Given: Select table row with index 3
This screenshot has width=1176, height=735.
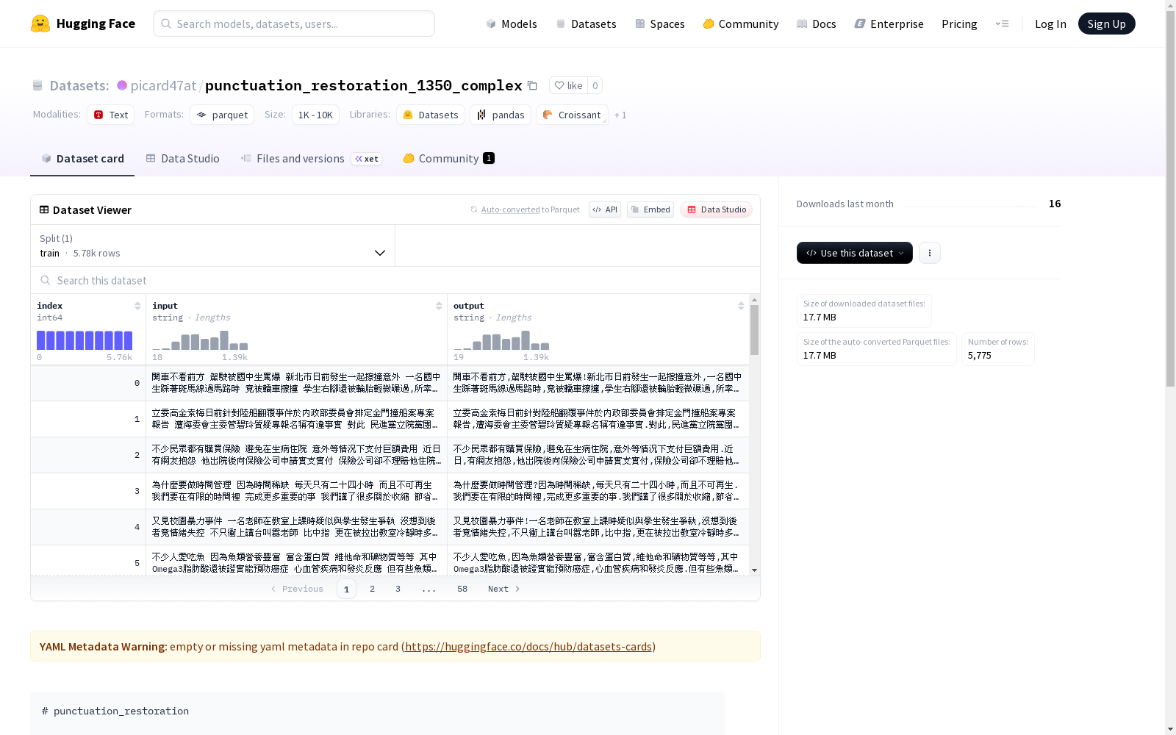Looking at the screenshot, I should click(x=390, y=491).
